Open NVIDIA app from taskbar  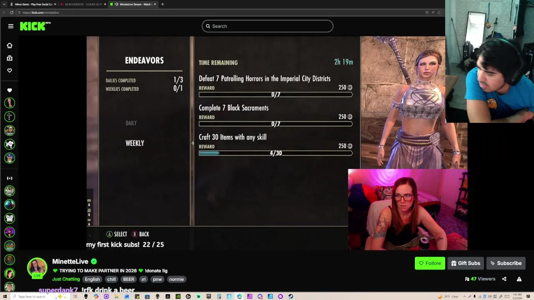click(178, 296)
